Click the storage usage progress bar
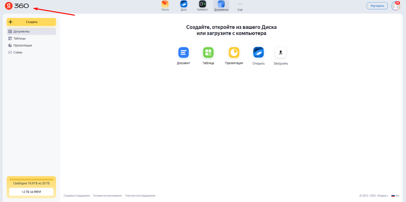Screen dimensions: 406x202 coord(31,180)
